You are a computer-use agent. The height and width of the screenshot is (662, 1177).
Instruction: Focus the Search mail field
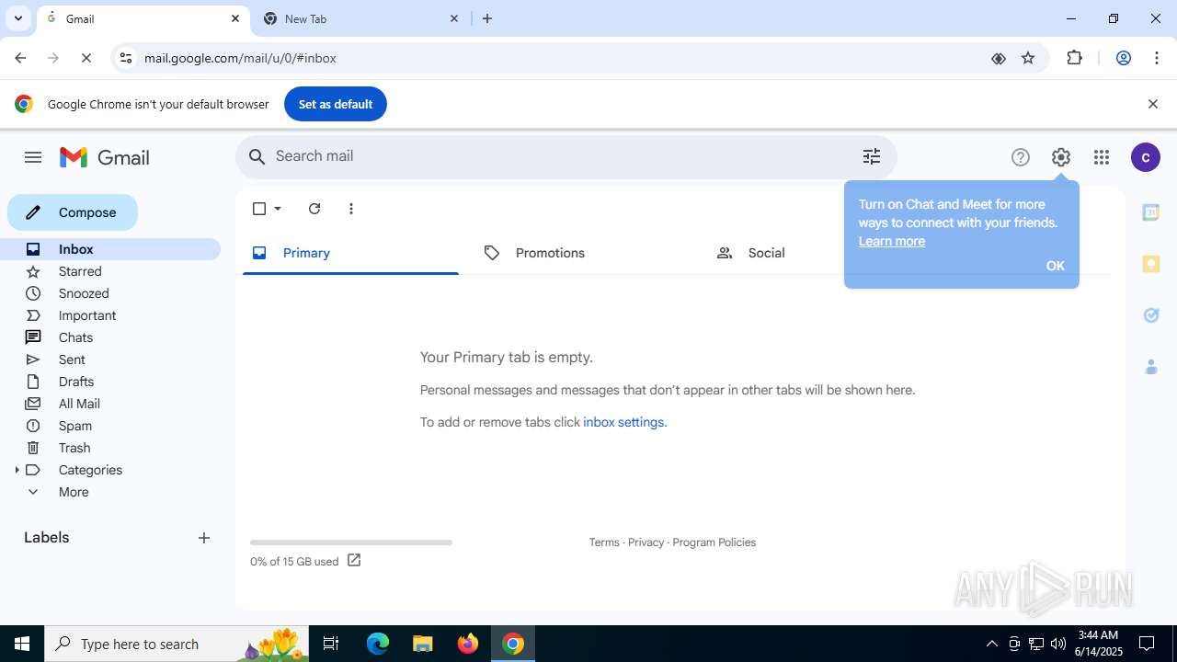tap(565, 156)
